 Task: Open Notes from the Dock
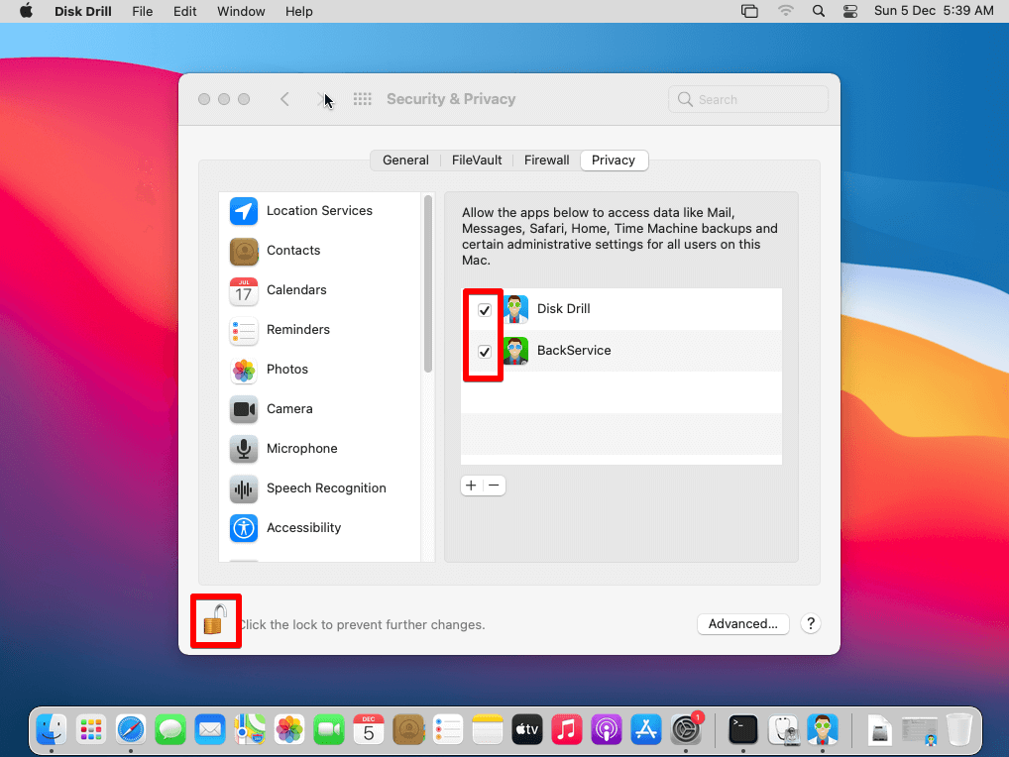487,730
